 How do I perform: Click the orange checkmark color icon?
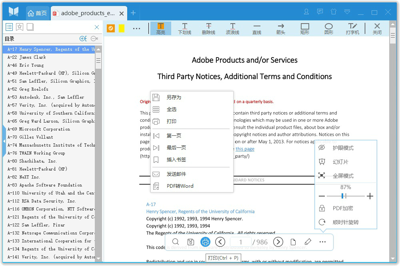click(111, 28)
